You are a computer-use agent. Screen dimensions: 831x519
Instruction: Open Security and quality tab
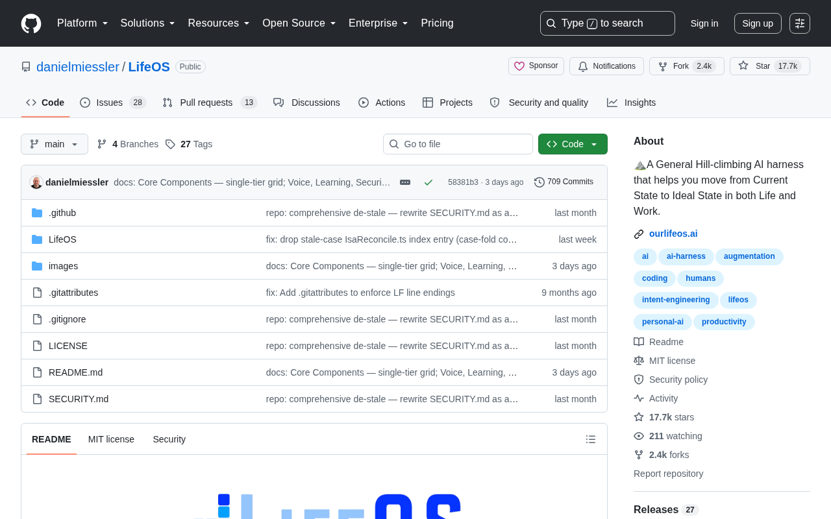(x=539, y=103)
